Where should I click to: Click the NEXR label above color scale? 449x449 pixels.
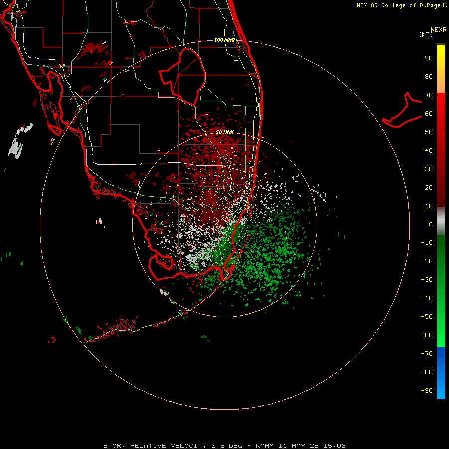pyautogui.click(x=439, y=30)
